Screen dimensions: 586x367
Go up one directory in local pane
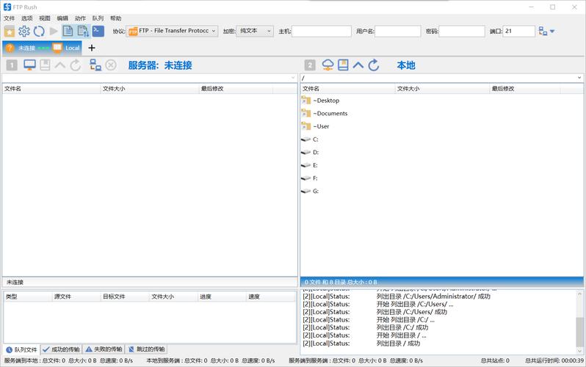(358, 65)
